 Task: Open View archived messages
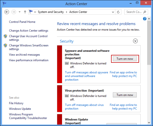pos(24,55)
